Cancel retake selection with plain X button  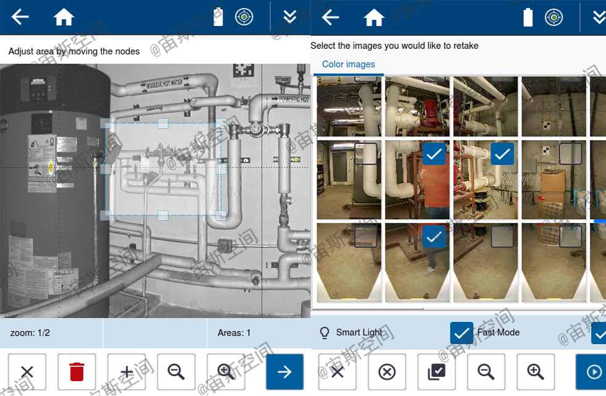[338, 372]
